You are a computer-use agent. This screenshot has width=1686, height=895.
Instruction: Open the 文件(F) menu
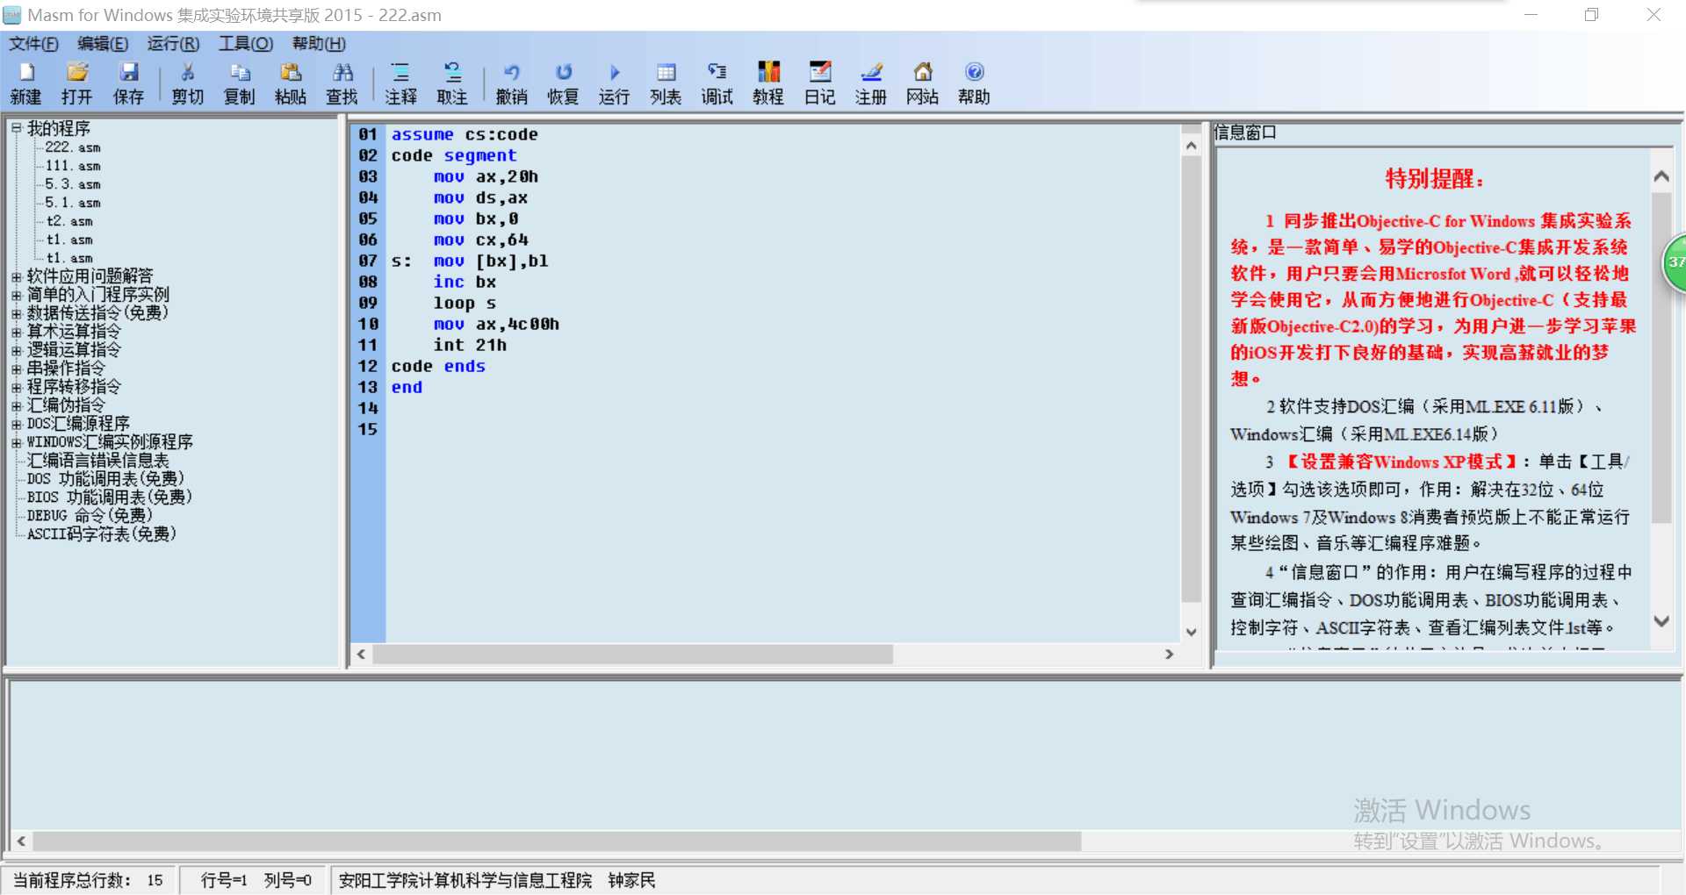tap(33, 44)
